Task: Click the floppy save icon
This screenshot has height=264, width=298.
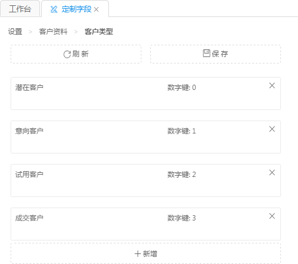Action: click(206, 54)
